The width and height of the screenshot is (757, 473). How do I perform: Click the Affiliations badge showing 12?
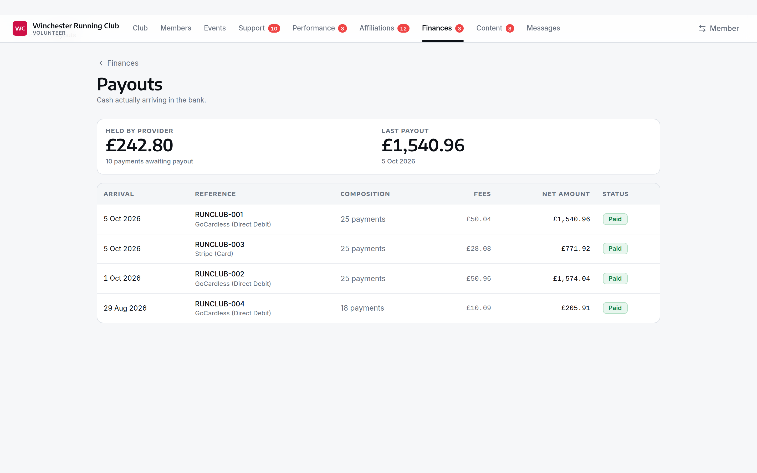pos(403,28)
